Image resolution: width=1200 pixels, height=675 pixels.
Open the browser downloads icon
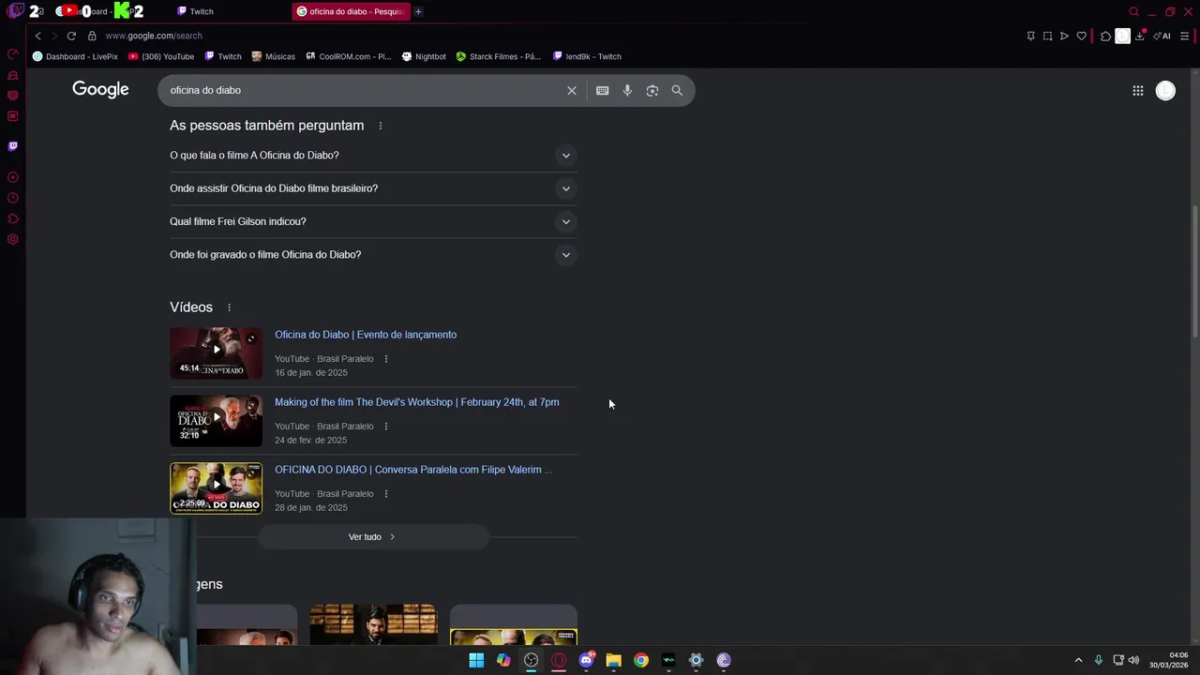point(1140,36)
